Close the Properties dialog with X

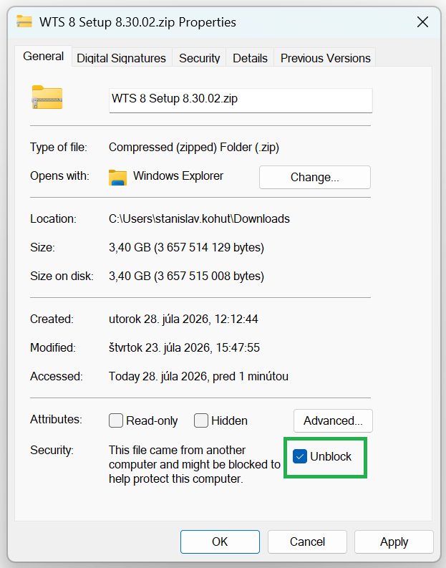(x=422, y=22)
